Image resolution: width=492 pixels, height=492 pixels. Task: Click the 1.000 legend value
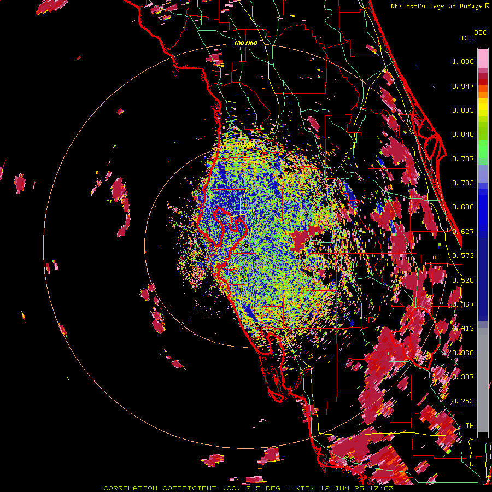click(463, 61)
